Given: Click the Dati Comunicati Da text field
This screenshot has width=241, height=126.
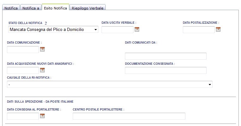Looking at the screenshot, I should click(165, 56).
